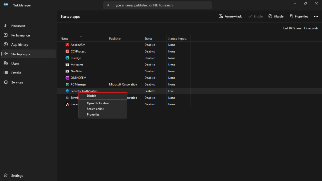Click Disabled status in the AdobeARM row

pyautogui.click(x=150, y=45)
